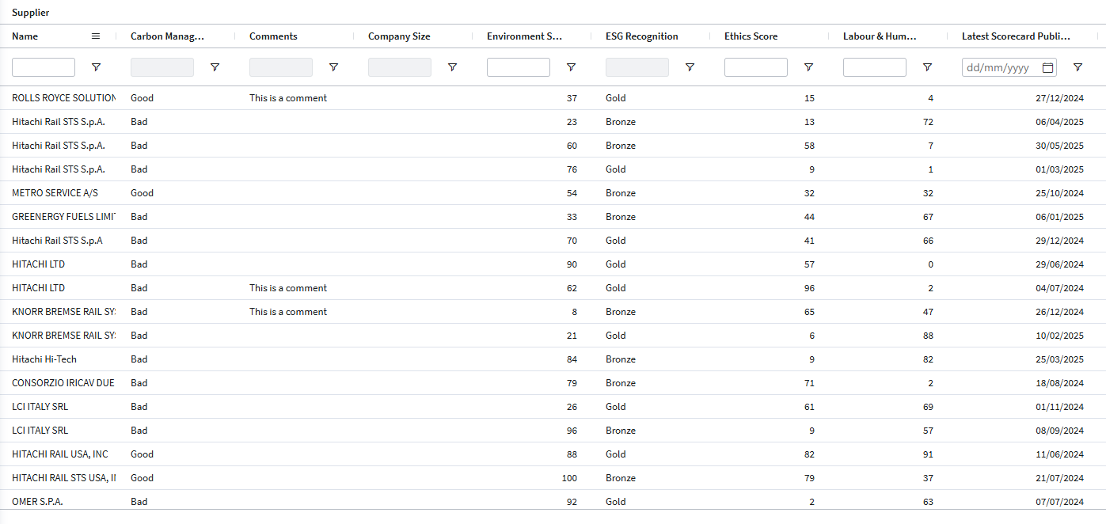The image size is (1106, 524).
Task: Click the comment in ROLLS ROYCE row
Action: click(288, 98)
